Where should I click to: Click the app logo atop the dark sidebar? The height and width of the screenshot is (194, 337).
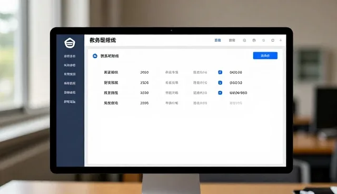click(x=70, y=43)
